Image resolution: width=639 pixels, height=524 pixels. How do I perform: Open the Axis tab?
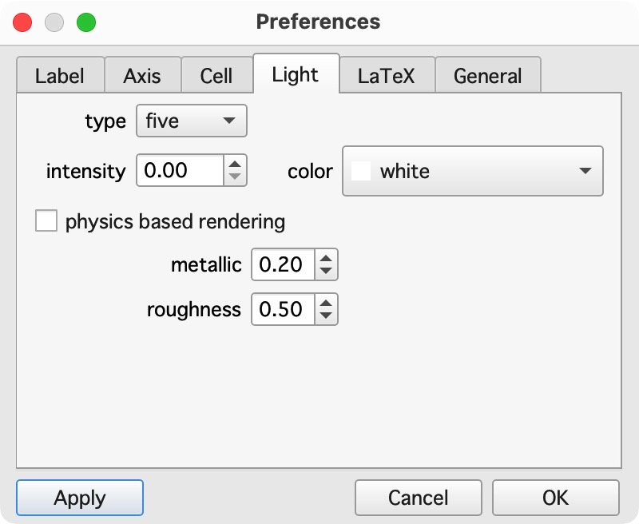point(143,75)
